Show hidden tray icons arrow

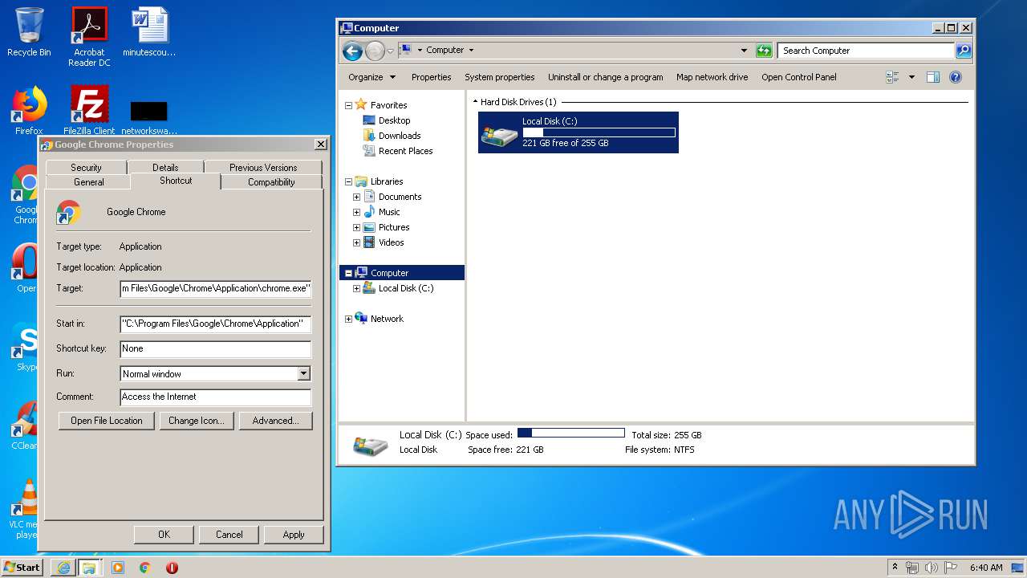point(895,568)
